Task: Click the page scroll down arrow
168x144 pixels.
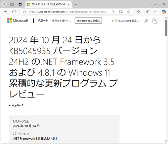Action: 166,141
